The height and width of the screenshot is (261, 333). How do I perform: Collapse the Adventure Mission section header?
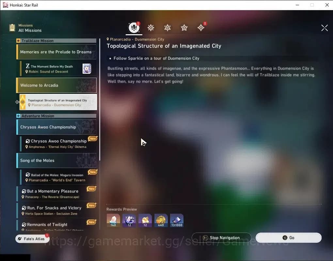coord(56,116)
